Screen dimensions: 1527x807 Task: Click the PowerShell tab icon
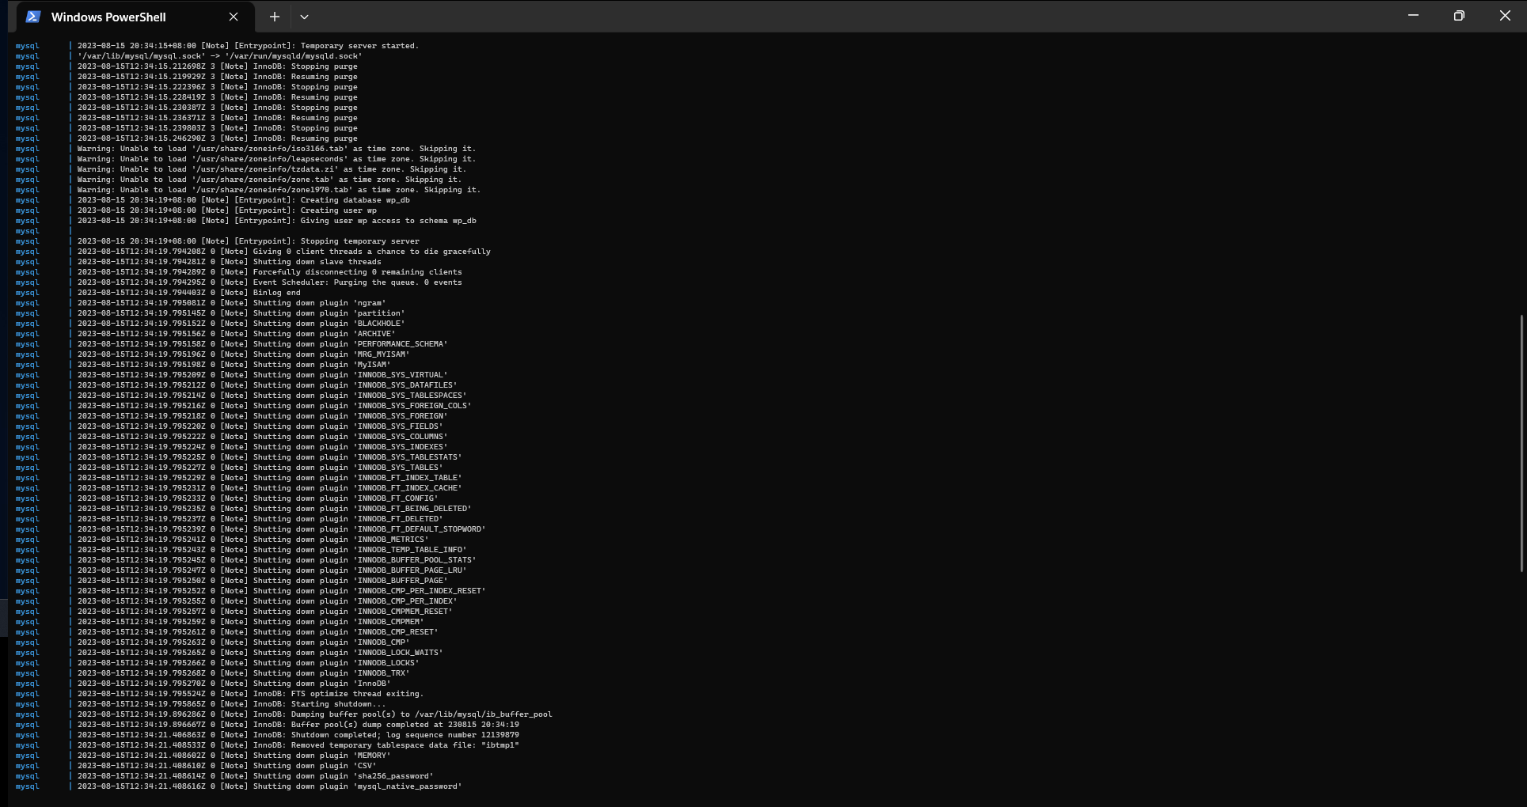(x=33, y=17)
